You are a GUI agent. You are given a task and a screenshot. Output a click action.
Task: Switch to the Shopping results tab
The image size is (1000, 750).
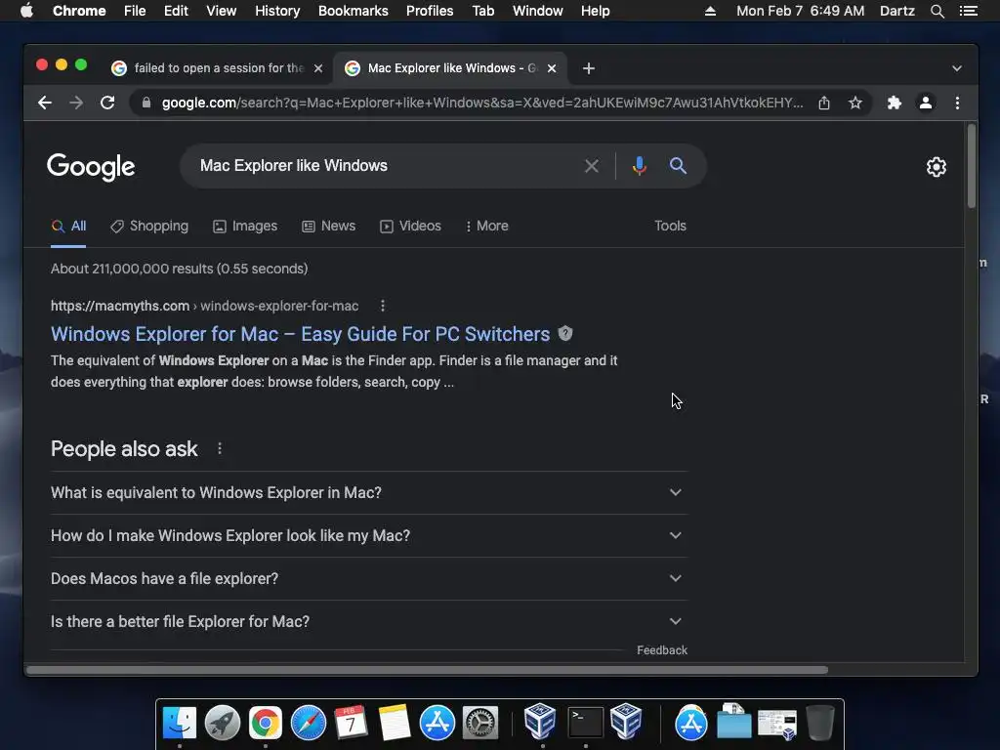[149, 226]
